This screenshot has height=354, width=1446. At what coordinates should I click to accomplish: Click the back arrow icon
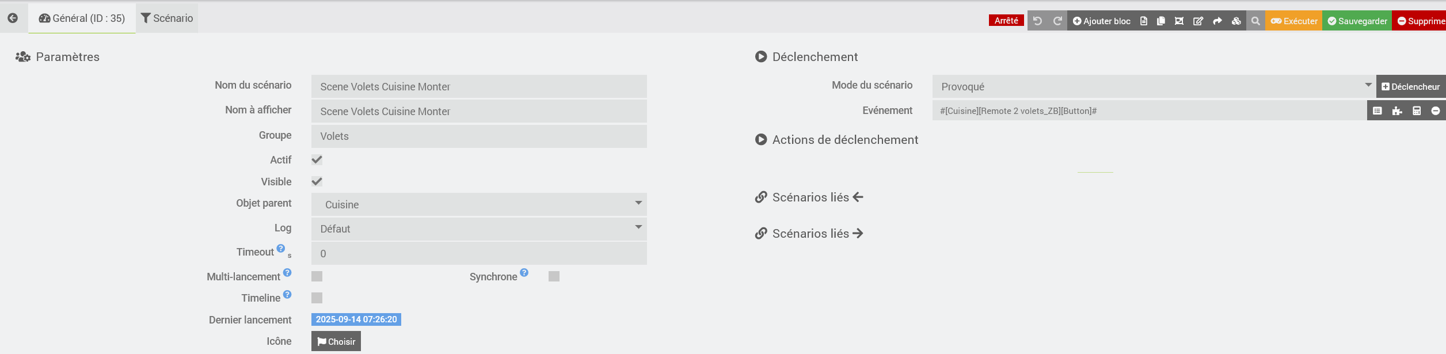point(13,18)
